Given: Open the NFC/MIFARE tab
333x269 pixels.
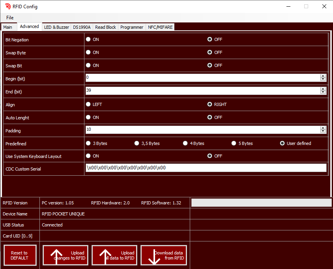Looking at the screenshot, I should click(x=160, y=27).
